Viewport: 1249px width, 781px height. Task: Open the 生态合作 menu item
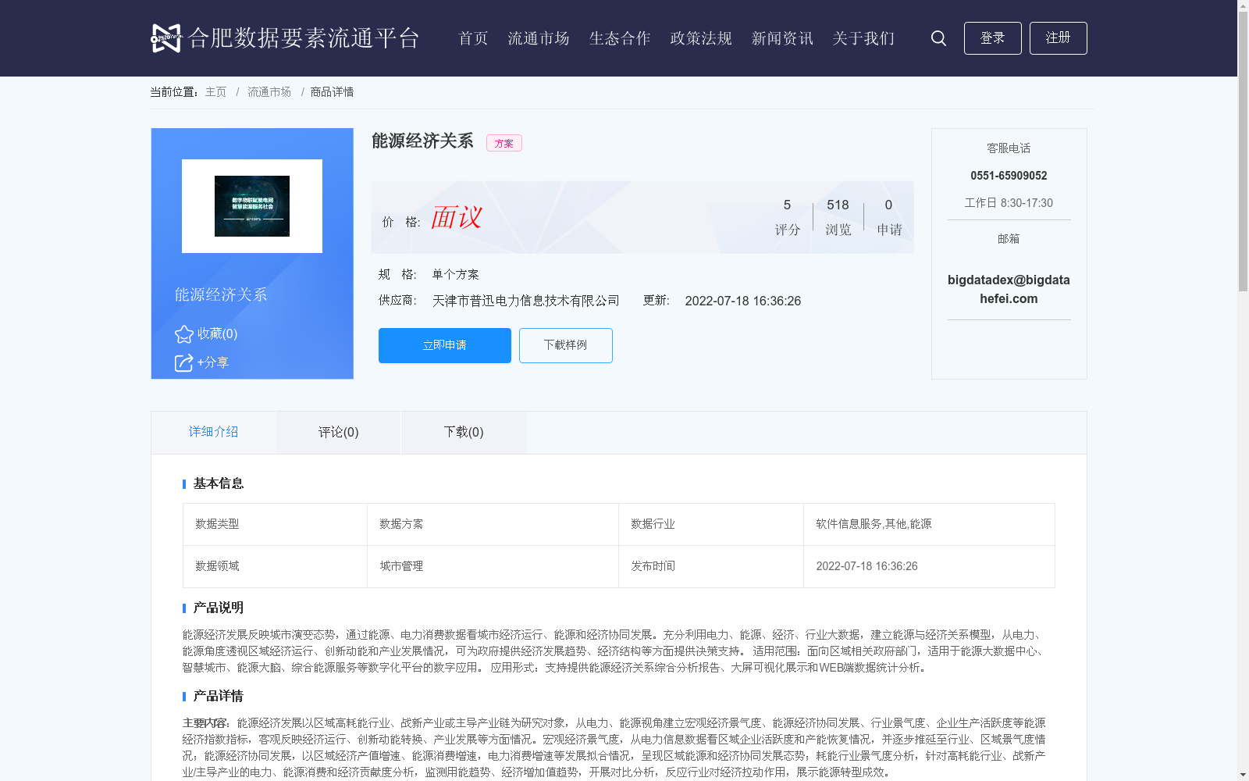click(x=620, y=38)
